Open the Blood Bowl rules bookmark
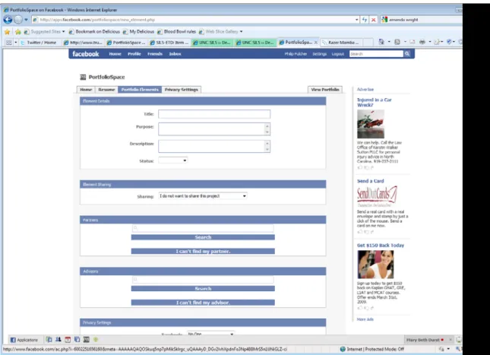This screenshot has height=355, width=490. pyautogui.click(x=176, y=32)
